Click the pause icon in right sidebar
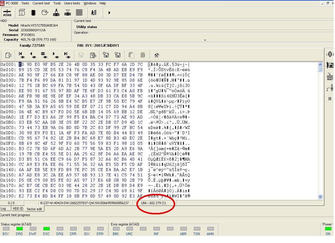The height and width of the screenshot is (243, 335). 330,99
